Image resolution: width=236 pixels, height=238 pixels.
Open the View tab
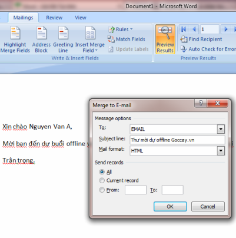click(x=81, y=18)
